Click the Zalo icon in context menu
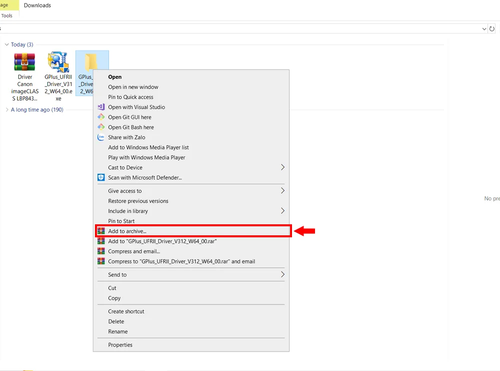500x371 pixels. click(x=101, y=137)
